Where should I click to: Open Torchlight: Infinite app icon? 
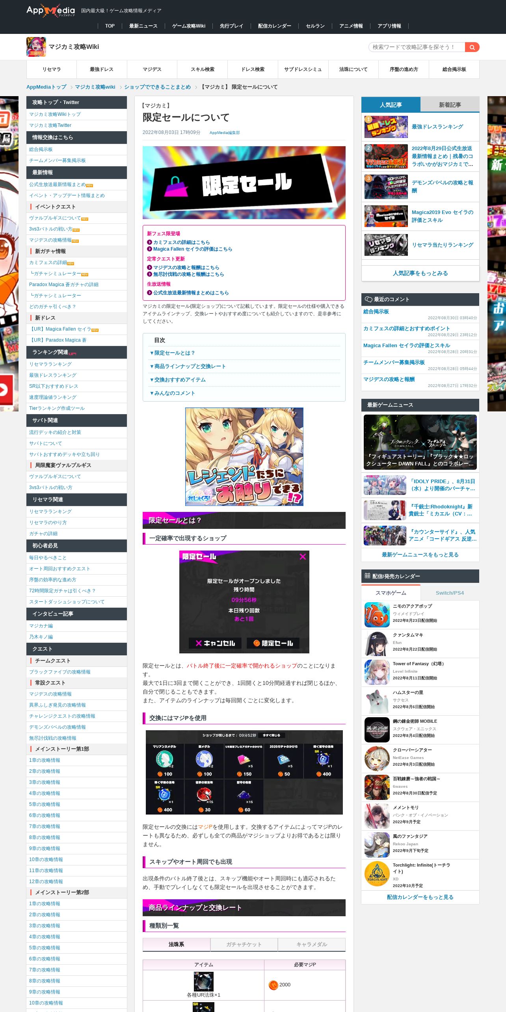click(x=377, y=874)
